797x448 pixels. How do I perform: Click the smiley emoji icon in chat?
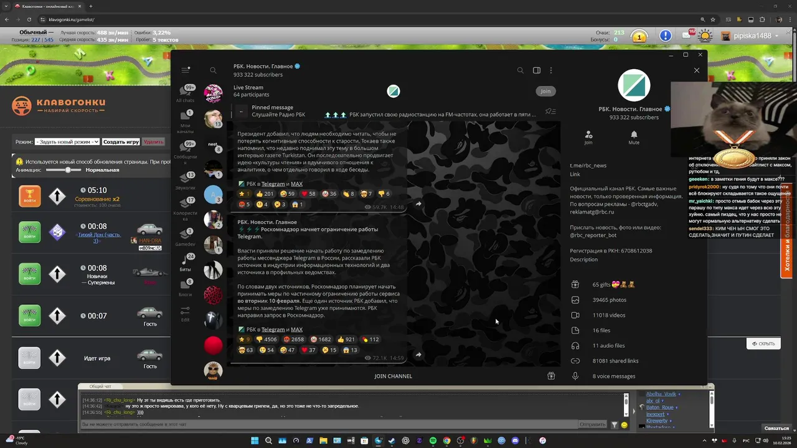625,425
